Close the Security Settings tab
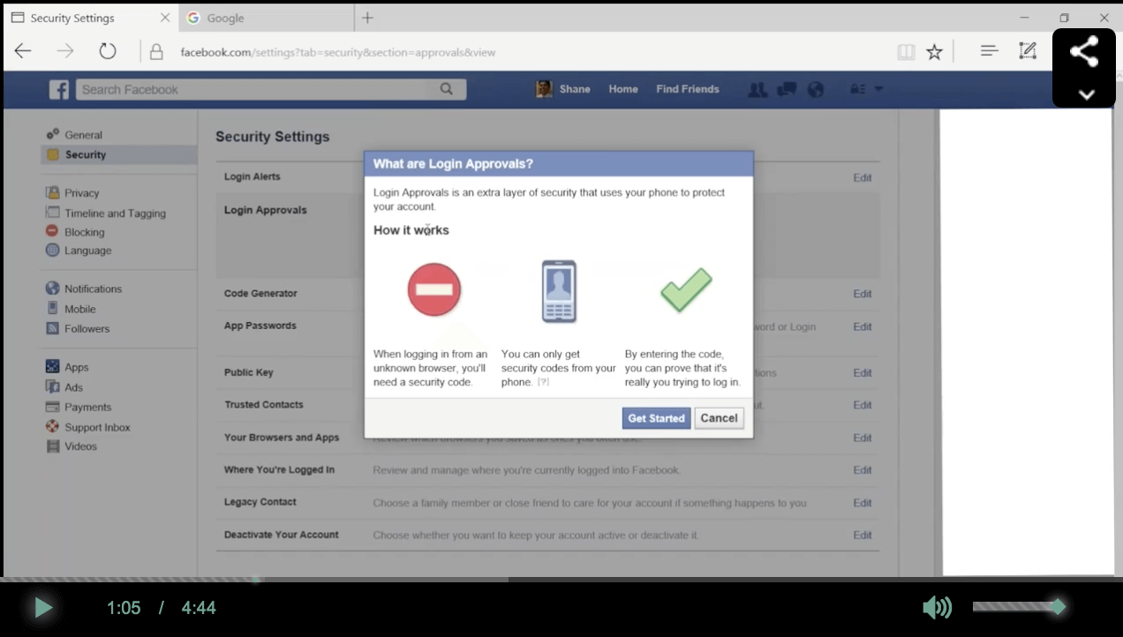Viewport: 1123px width, 637px height. point(165,18)
